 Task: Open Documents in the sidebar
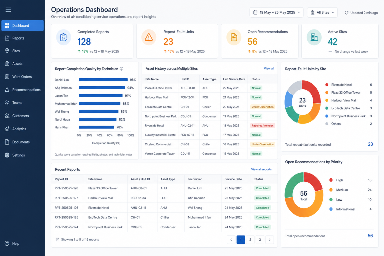(x=22, y=142)
